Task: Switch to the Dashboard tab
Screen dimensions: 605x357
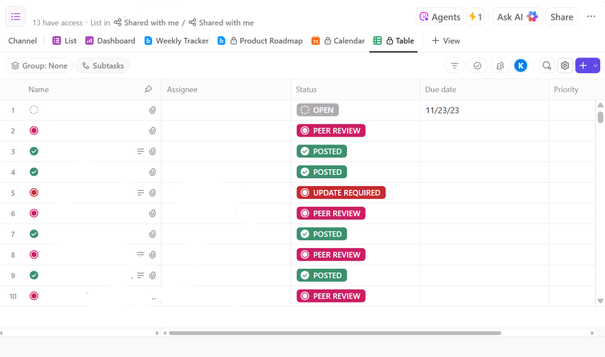Action: point(110,41)
